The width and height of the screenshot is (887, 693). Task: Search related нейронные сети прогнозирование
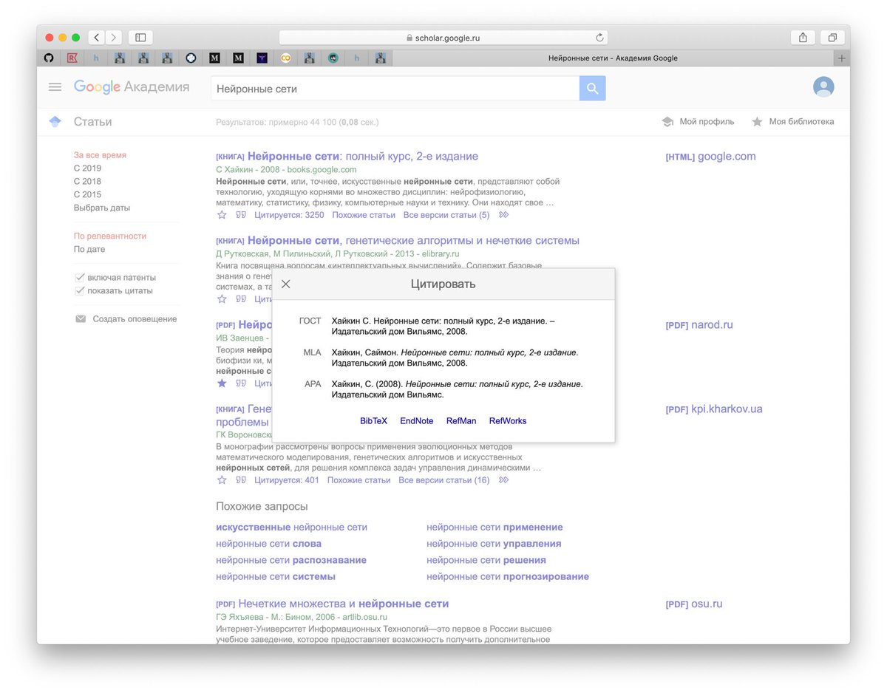pos(508,576)
